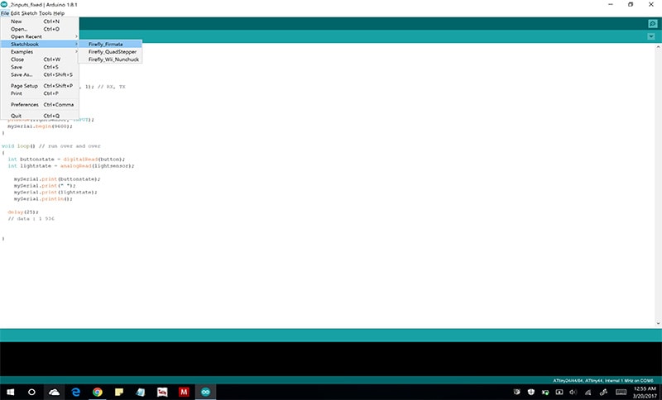Click the Arduino logo in title bar

point(4,4)
